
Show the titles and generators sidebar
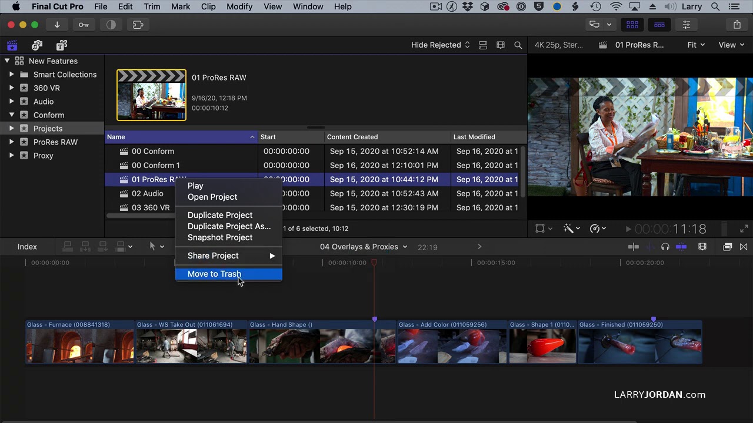(x=61, y=45)
